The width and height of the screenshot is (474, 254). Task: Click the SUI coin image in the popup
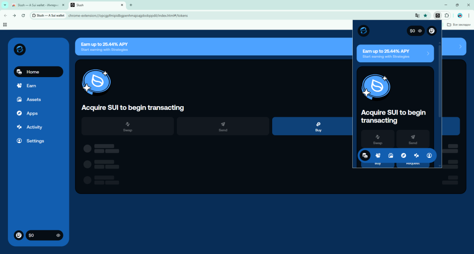pyautogui.click(x=376, y=87)
